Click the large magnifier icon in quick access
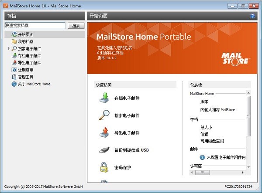 coord(104,115)
